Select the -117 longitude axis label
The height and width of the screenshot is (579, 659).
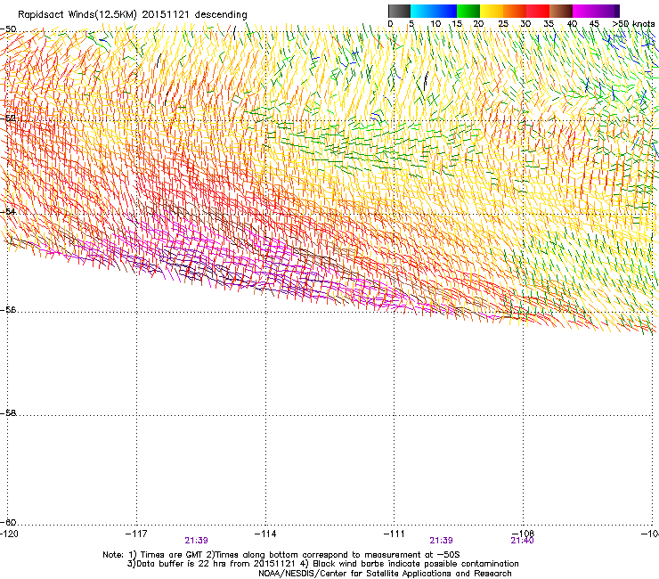[x=136, y=534]
